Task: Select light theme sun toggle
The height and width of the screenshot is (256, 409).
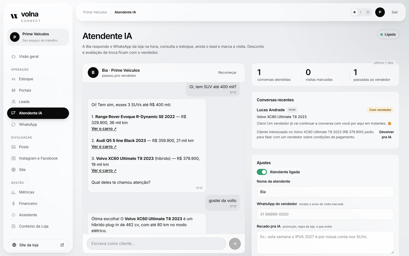Action: (x=355, y=12)
